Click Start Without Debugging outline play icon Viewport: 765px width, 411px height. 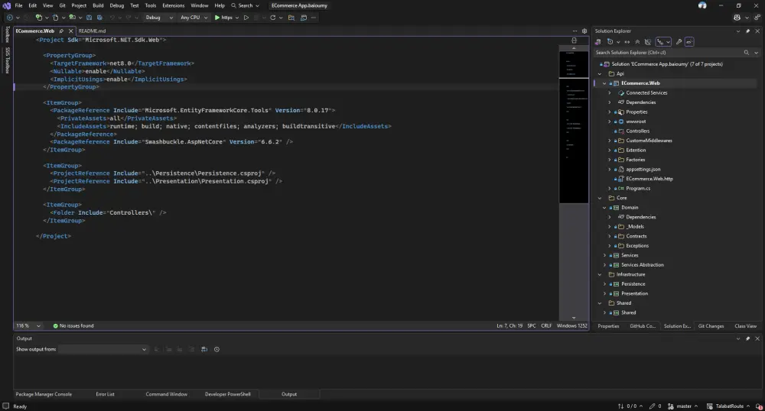click(x=246, y=18)
